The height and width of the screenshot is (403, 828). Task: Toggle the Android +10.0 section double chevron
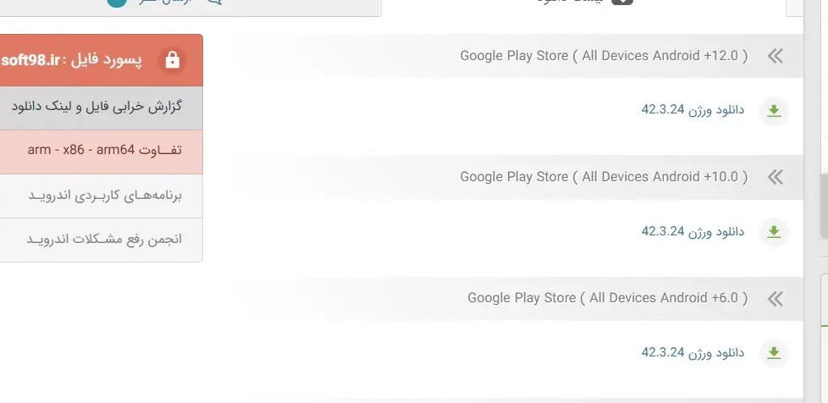(x=774, y=177)
